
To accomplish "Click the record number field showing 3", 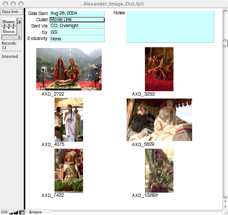I will click(x=11, y=37).
